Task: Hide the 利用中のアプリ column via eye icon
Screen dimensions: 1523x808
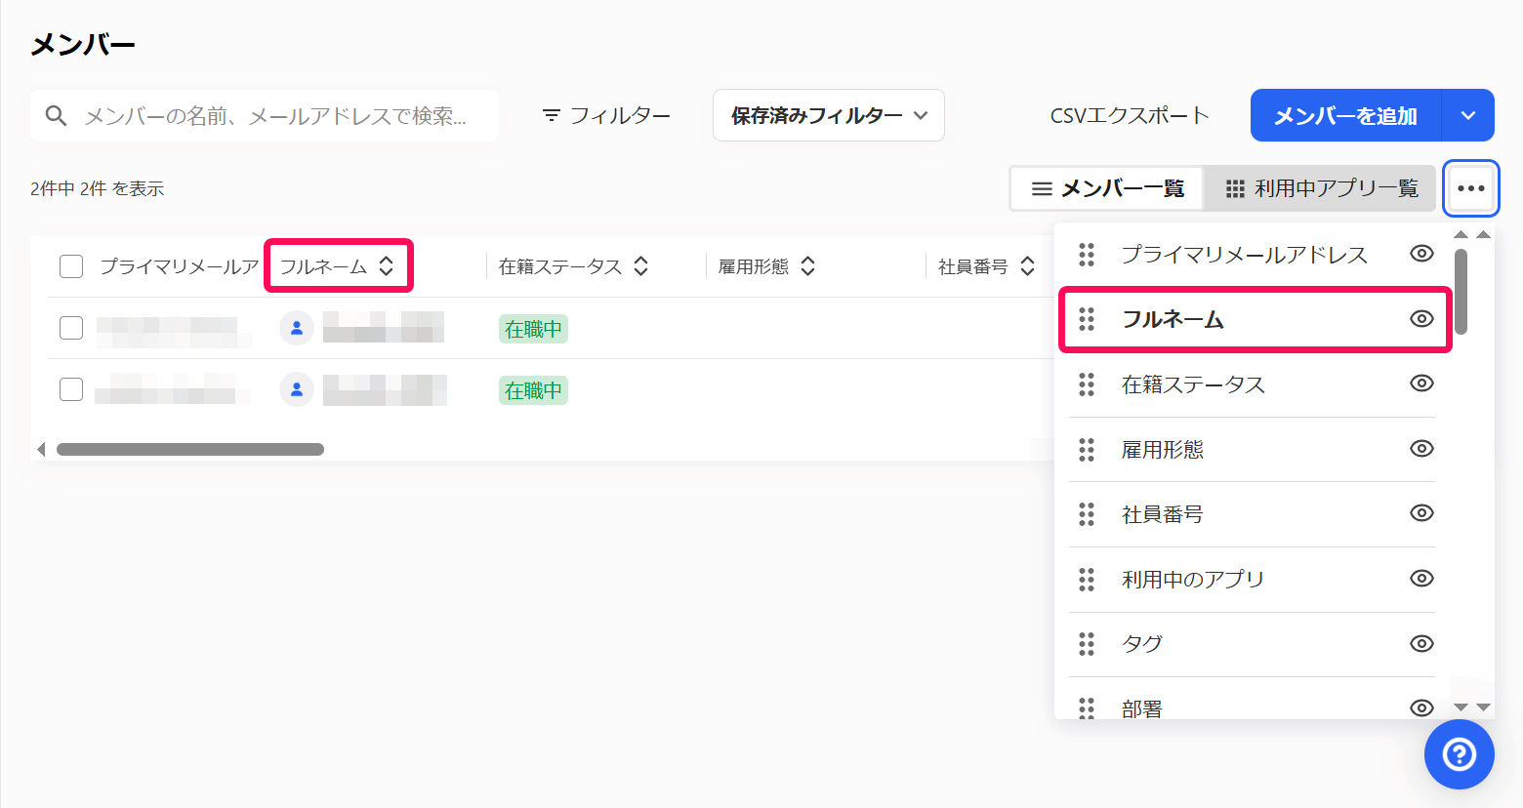Action: pyautogui.click(x=1421, y=579)
